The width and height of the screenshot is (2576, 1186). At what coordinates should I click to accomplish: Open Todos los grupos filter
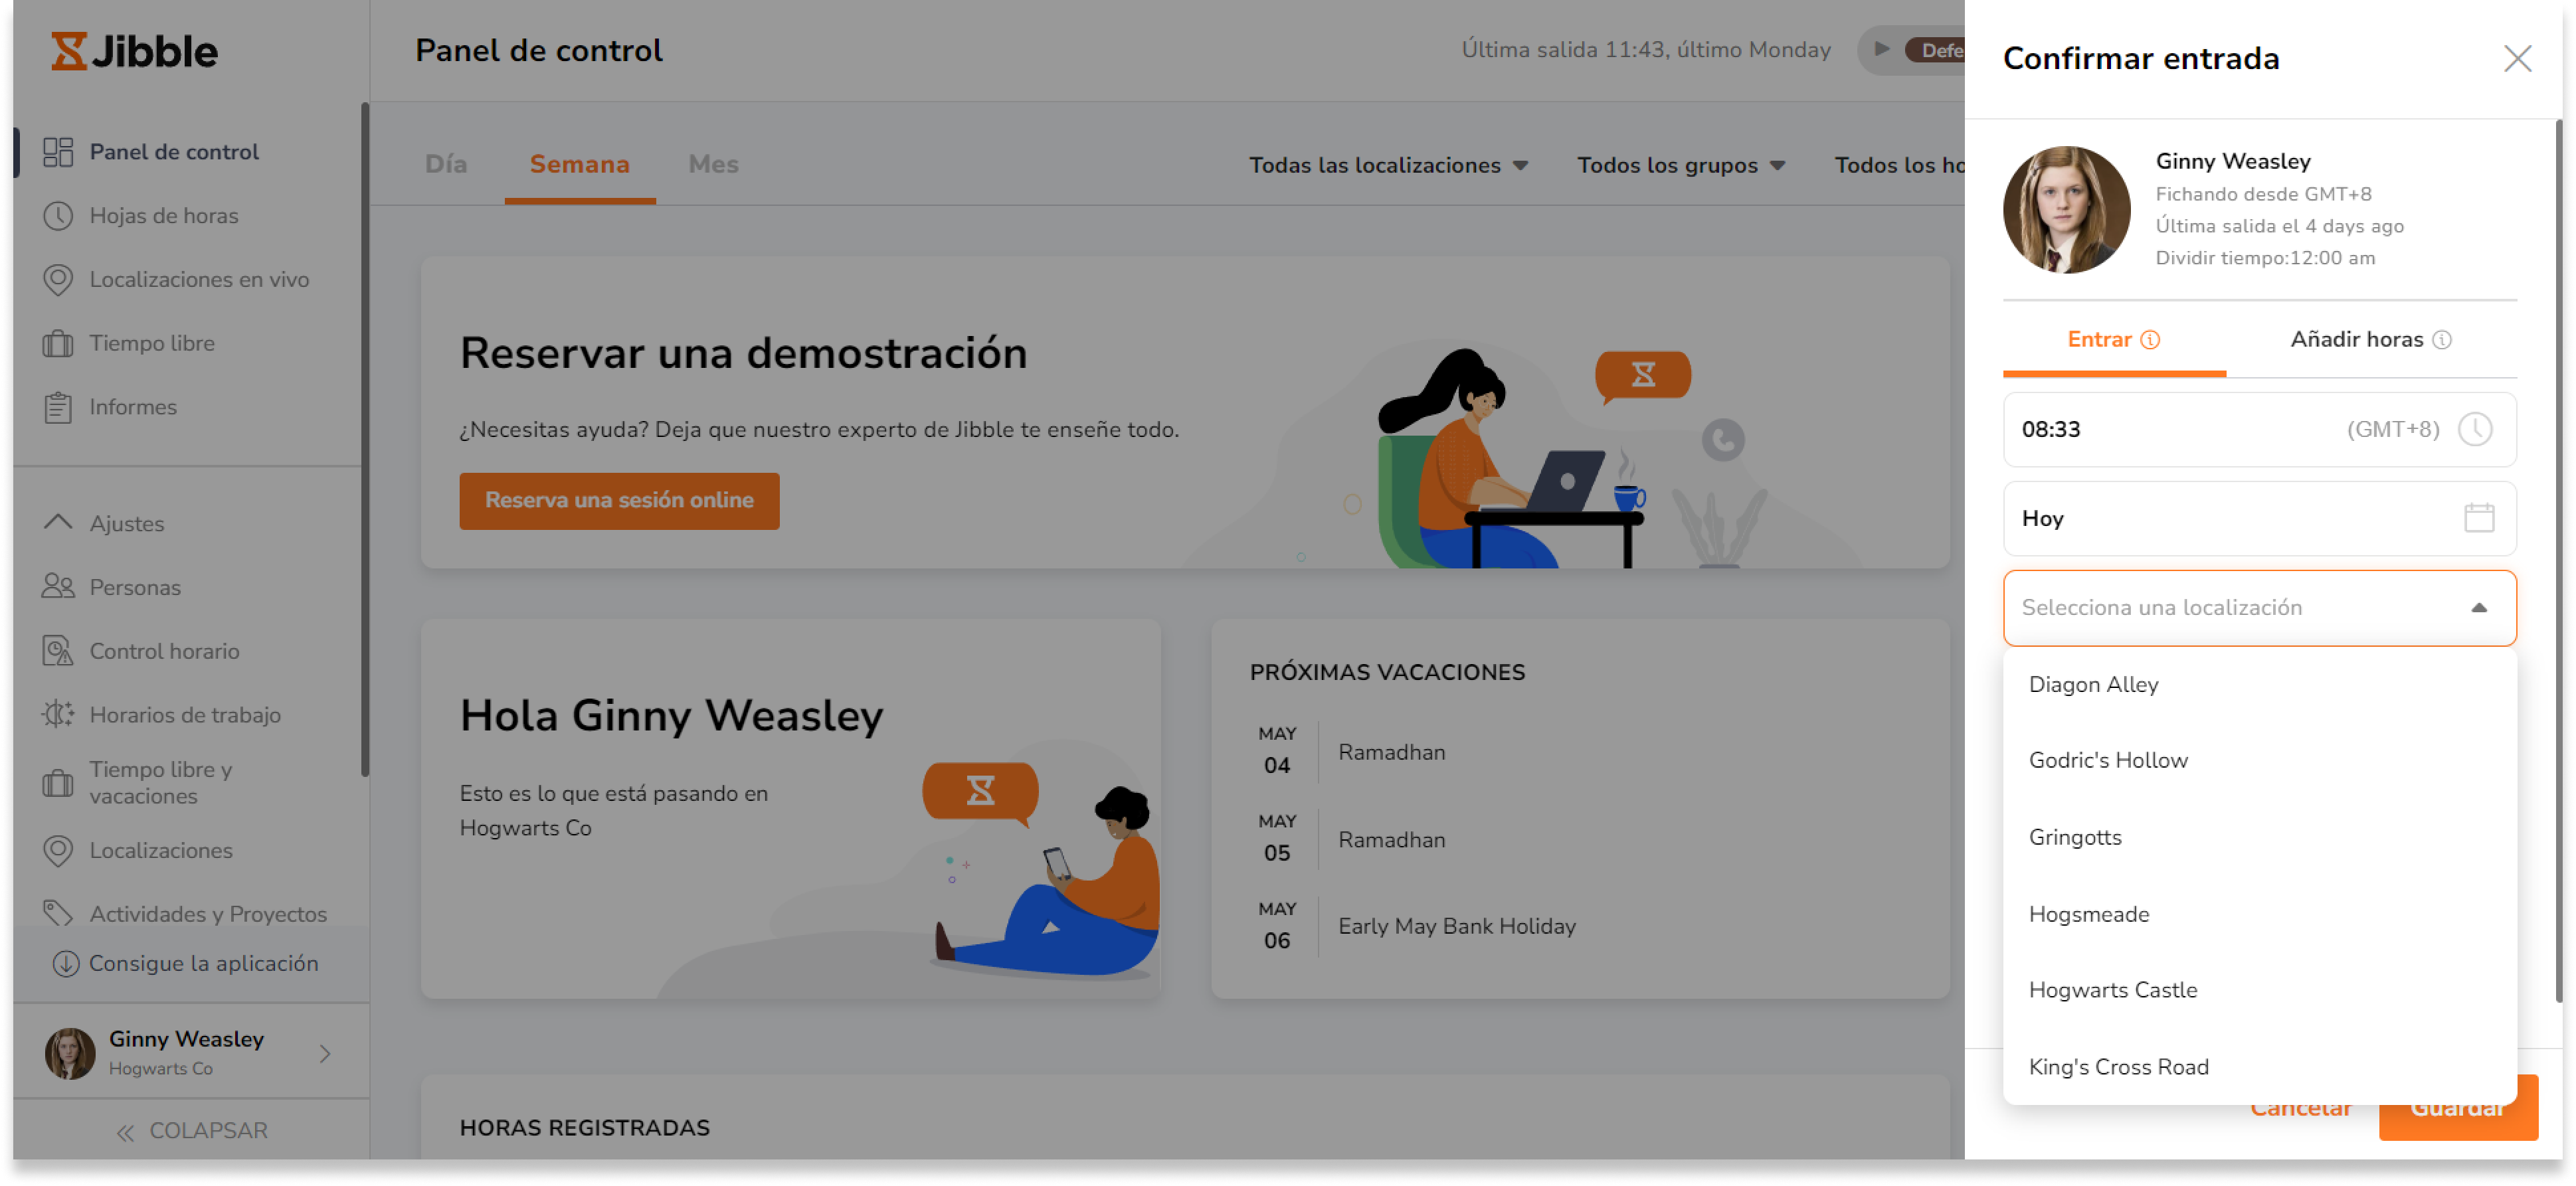1681,165
